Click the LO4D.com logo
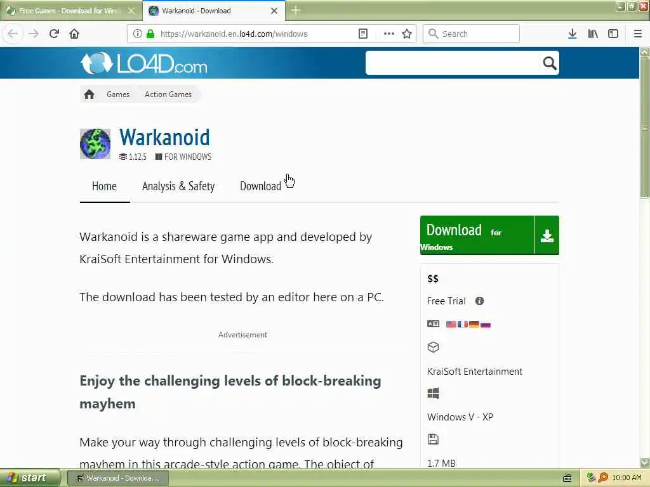The image size is (650, 487). point(143,63)
